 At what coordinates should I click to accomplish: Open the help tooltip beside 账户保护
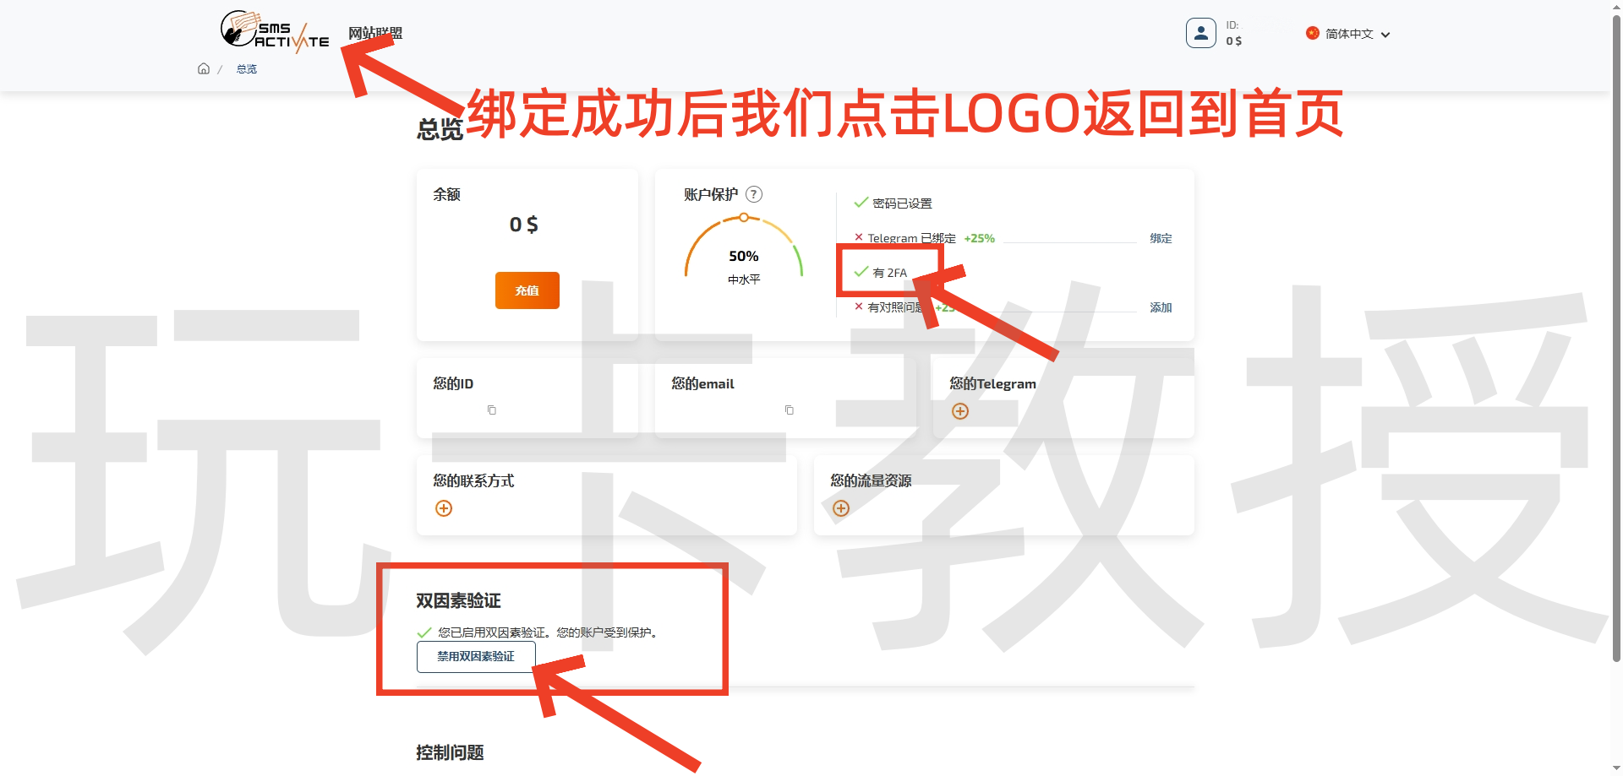point(754,193)
